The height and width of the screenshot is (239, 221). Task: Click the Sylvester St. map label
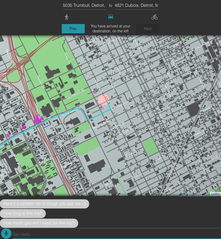point(208,108)
